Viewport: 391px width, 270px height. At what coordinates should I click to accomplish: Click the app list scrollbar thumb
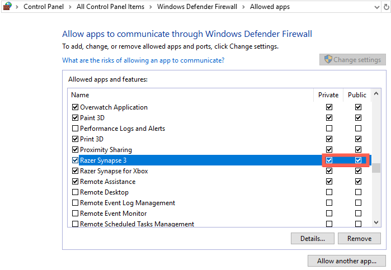pyautogui.click(x=376, y=168)
